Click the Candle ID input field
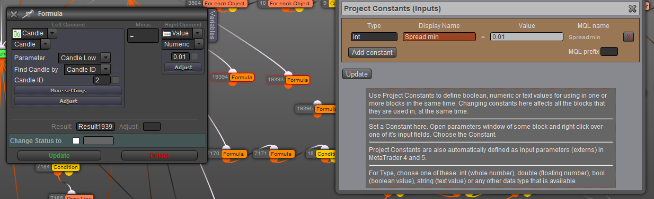Screen dimensions: 654x199 pos(102,80)
